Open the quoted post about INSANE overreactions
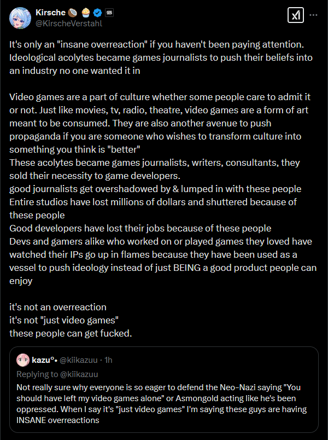 click(x=164, y=390)
